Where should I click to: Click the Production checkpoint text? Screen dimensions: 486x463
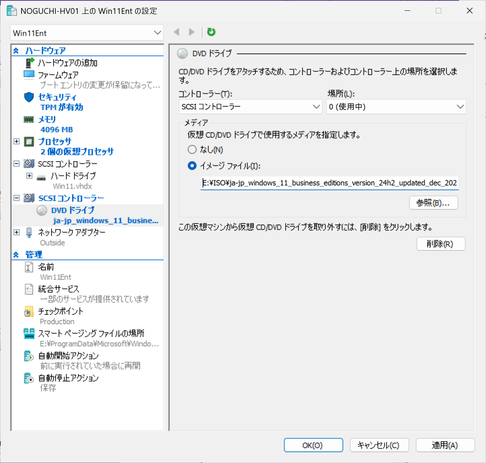(57, 321)
